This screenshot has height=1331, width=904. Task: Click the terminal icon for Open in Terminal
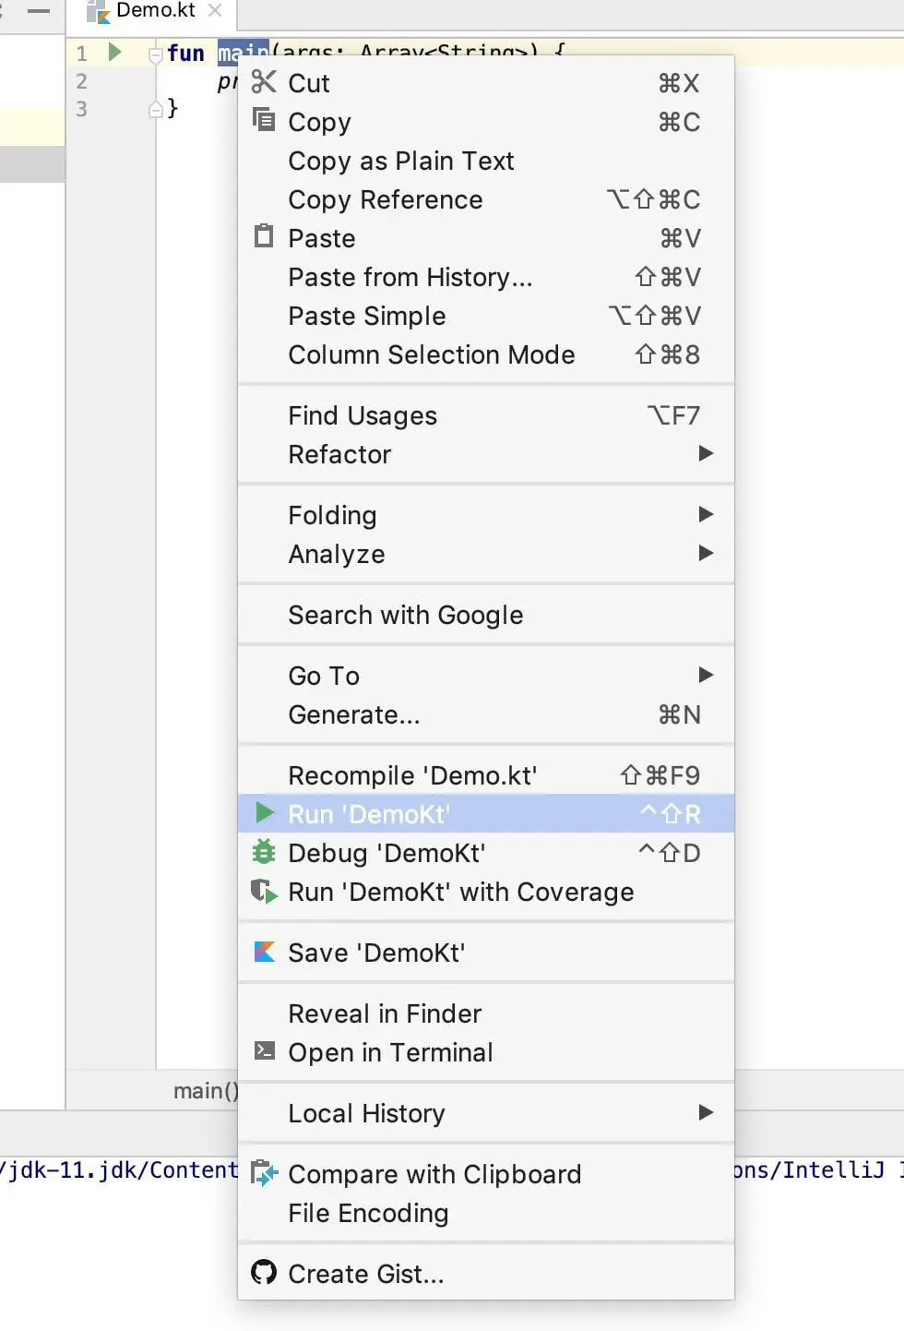[x=264, y=1050]
